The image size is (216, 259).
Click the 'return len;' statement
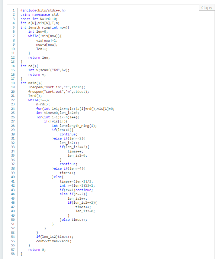(x=39, y=57)
